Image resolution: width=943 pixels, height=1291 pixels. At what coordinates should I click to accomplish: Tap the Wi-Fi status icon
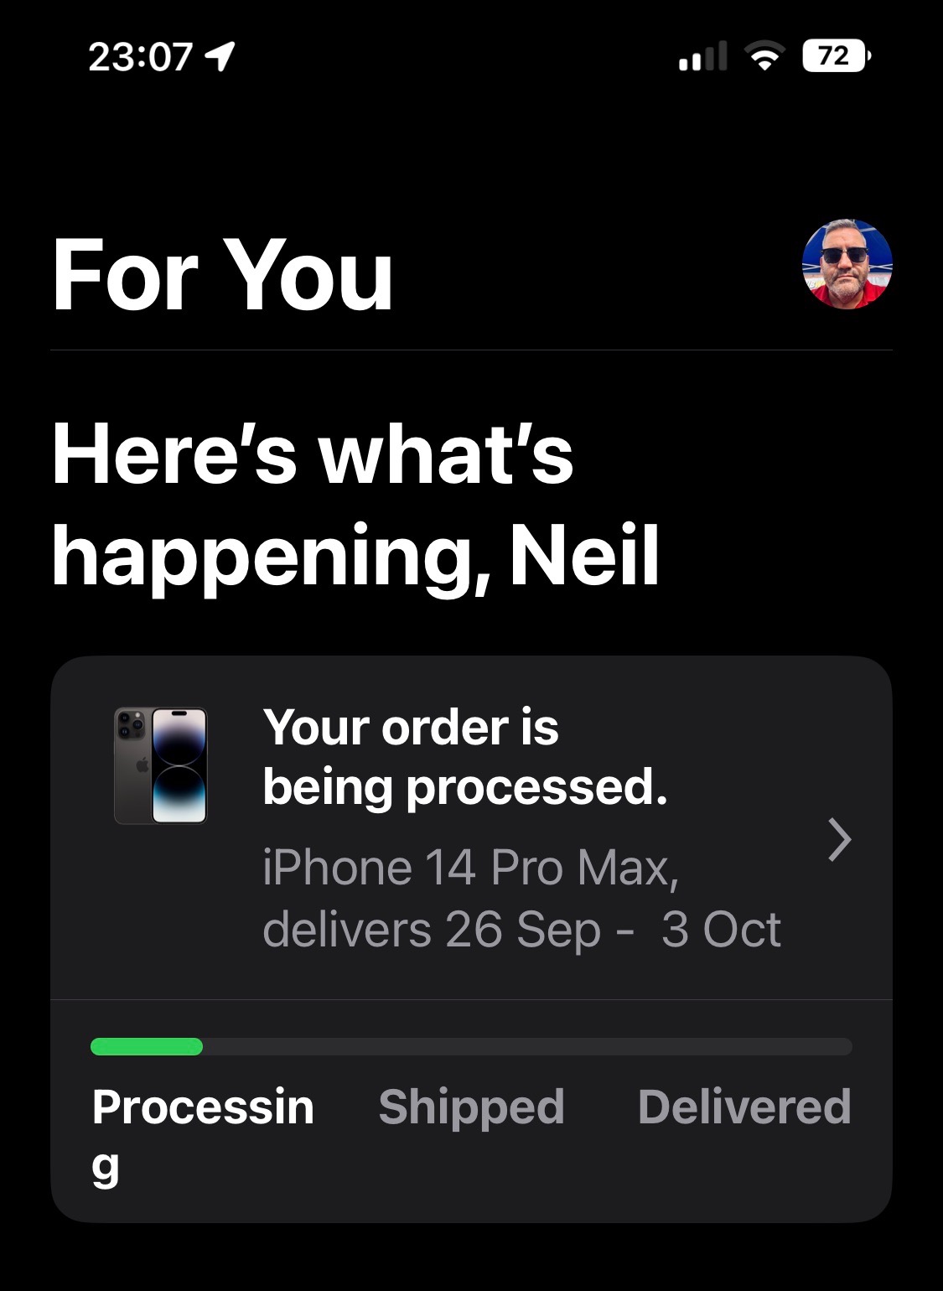pos(764,56)
